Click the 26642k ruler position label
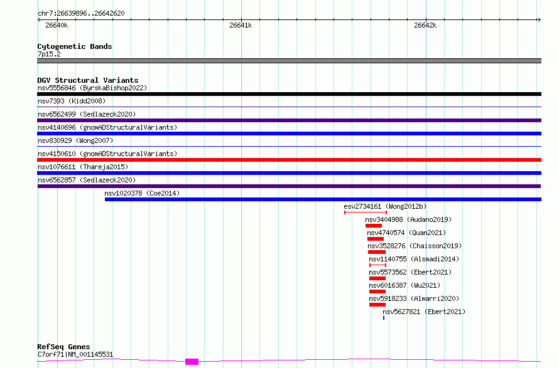 click(425, 25)
